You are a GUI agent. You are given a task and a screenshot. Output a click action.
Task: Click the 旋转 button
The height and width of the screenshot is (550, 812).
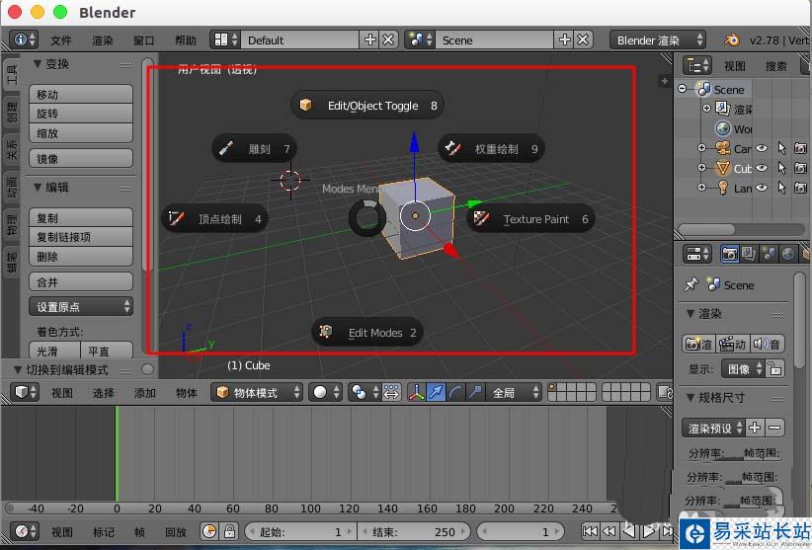click(81, 114)
